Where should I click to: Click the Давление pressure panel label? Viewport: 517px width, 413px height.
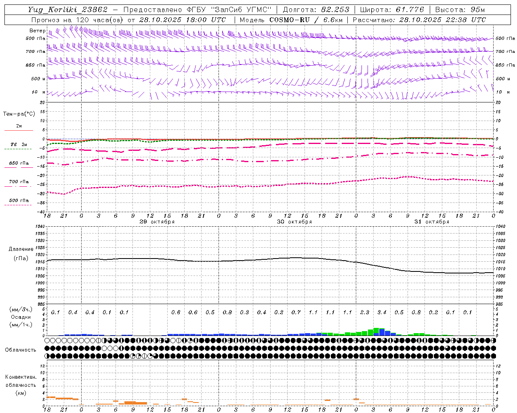(x=21, y=249)
